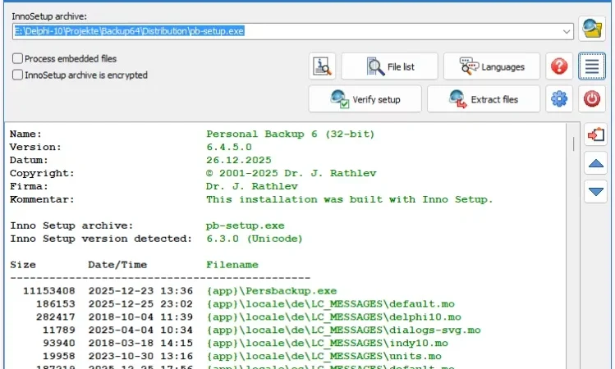The height and width of the screenshot is (369, 615).
Task: Click the Verify setup button
Action: point(365,99)
